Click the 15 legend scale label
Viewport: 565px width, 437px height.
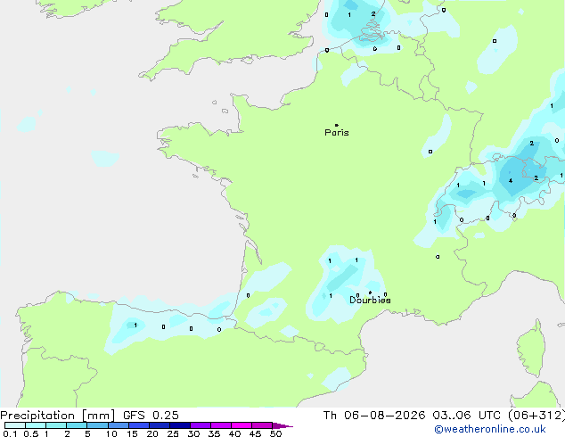pos(132,433)
